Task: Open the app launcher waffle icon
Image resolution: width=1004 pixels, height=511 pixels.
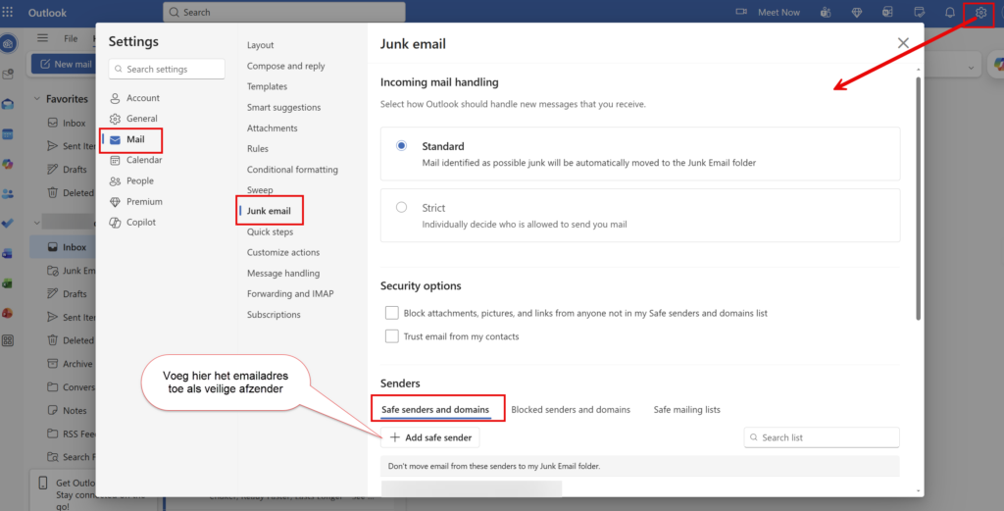Action: click(8, 13)
